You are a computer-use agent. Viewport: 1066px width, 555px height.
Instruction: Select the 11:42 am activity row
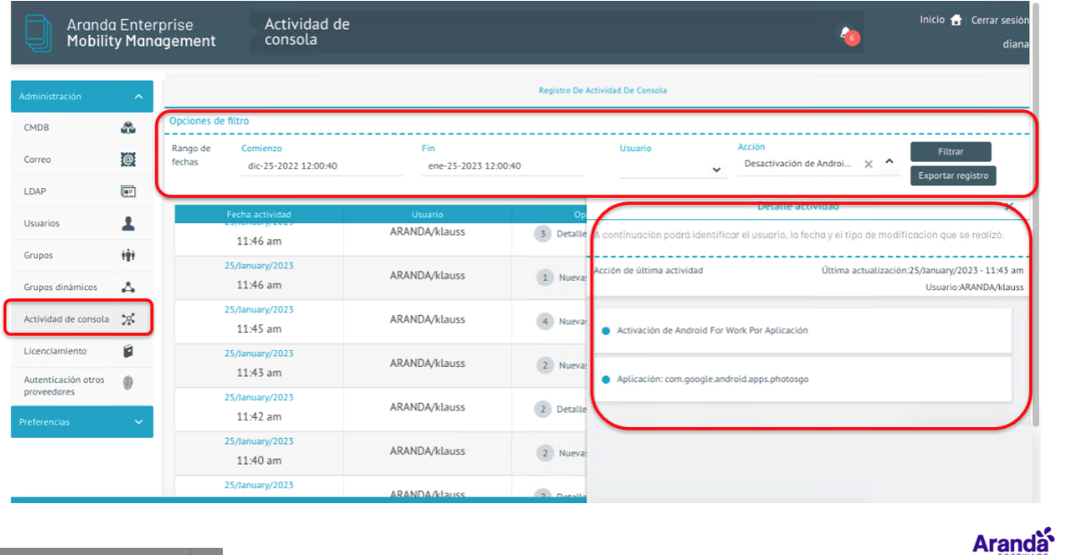pos(380,409)
